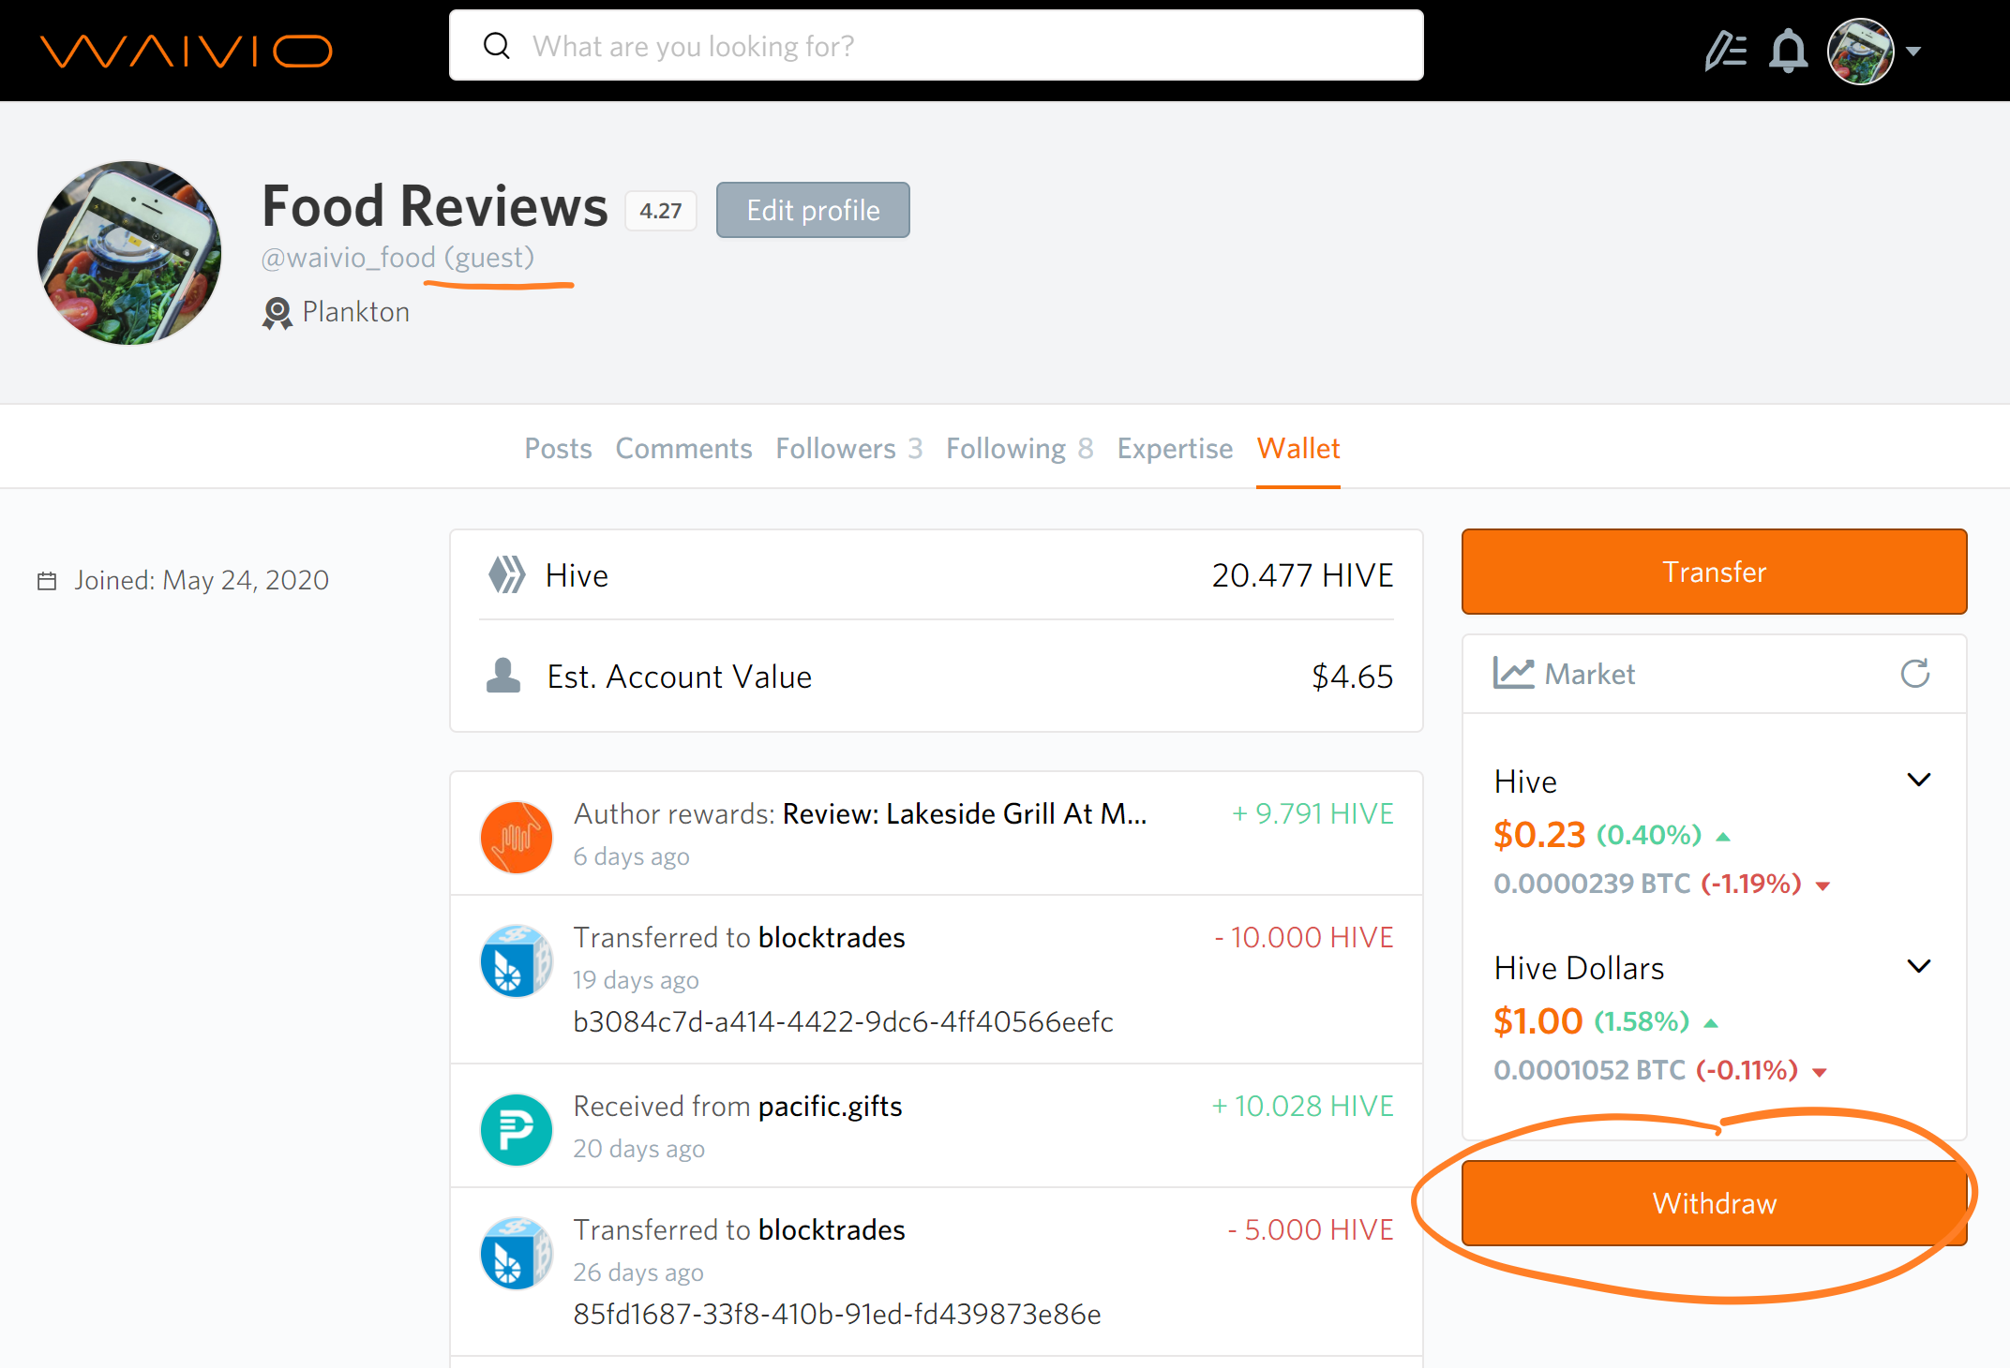Click the pacific.gifts avatar icon
The width and height of the screenshot is (2010, 1369).
516,1128
